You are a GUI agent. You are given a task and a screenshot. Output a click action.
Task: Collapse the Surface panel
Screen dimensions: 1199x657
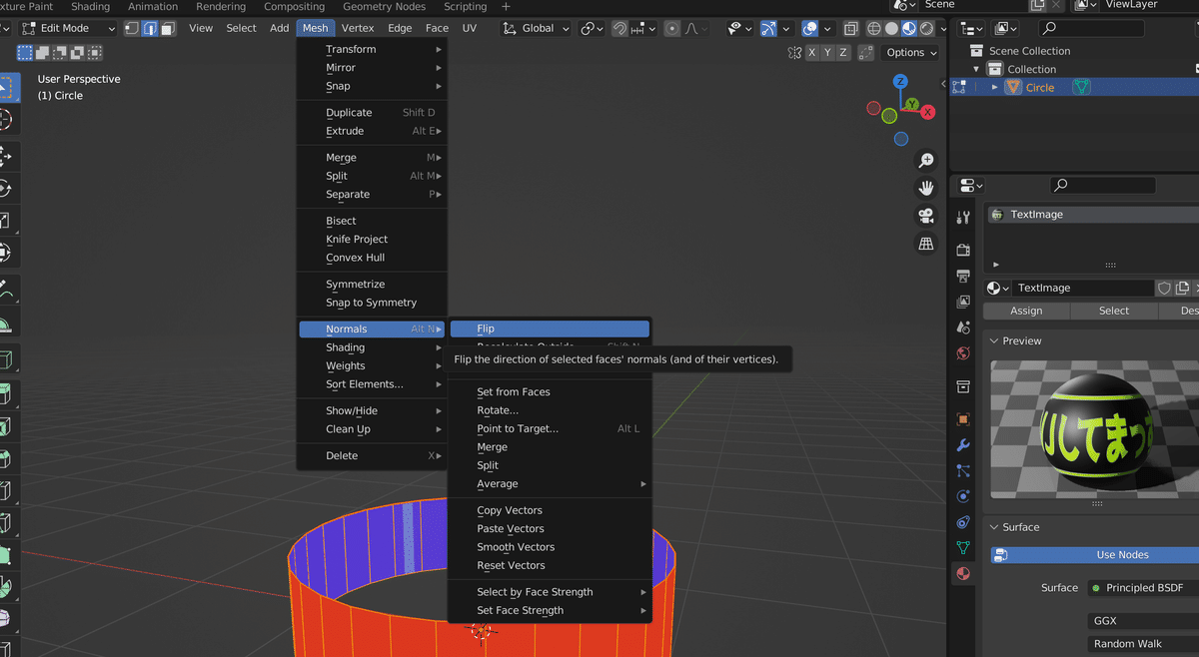coord(994,527)
